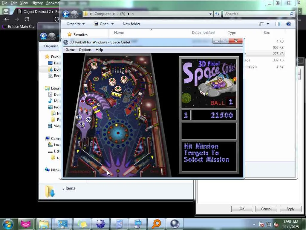Image resolution: width=306 pixels, height=230 pixels.
Task: Open the Options menu in 3D Pinball
Action: click(x=85, y=50)
